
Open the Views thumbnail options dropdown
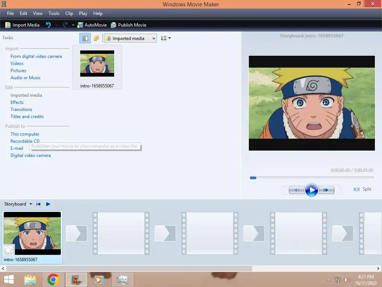[x=166, y=38]
